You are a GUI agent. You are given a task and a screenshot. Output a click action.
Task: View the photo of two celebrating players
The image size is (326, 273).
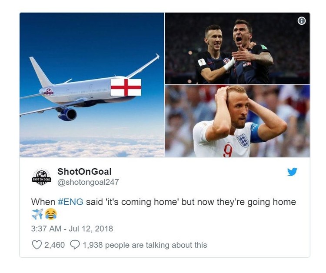[x=237, y=48]
